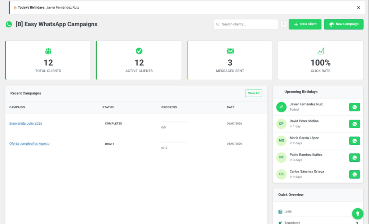Focus the Search clients field
The width and height of the screenshot is (369, 224).
click(246, 24)
